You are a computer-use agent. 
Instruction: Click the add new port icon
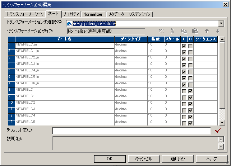(161, 31)
